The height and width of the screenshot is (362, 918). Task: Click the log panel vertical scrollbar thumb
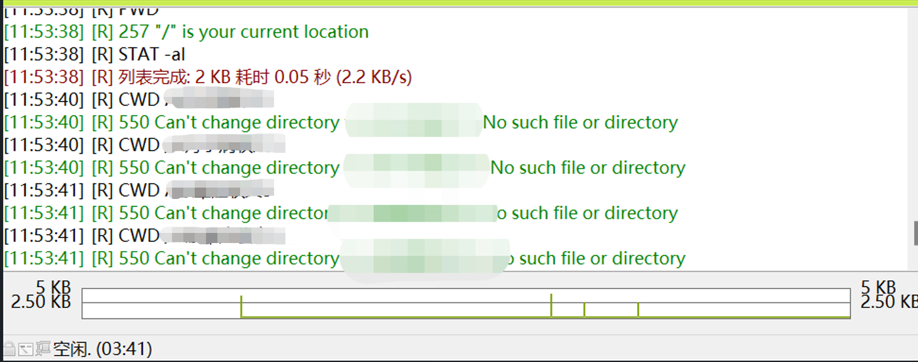tap(915, 233)
